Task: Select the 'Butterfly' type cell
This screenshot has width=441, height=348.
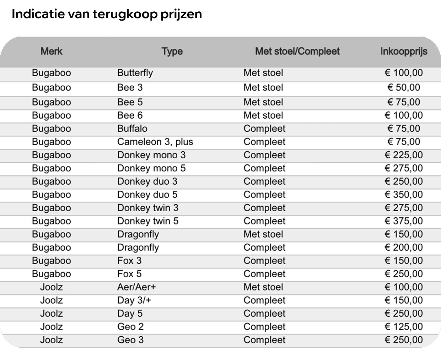Action: [135, 73]
